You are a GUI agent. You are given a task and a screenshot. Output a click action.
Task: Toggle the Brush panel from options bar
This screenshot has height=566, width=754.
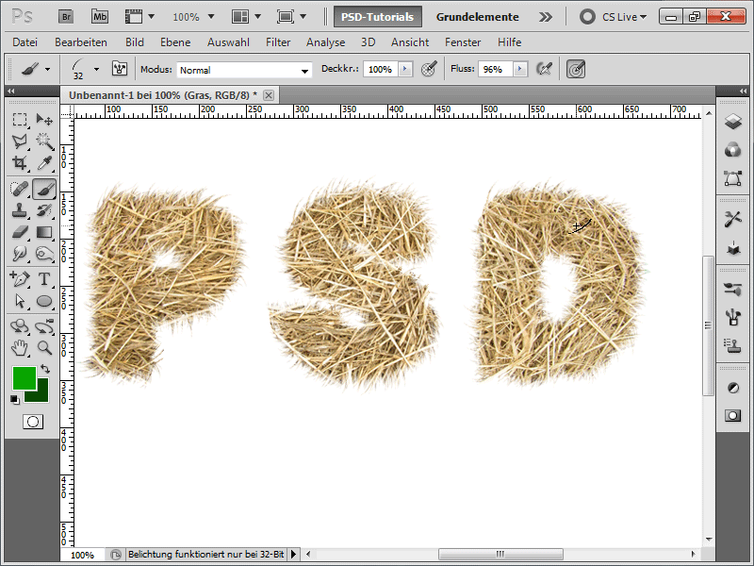point(120,69)
